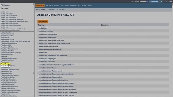Open bucket.core.persistence in packages table
The width and height of the screenshot is (173, 97).
pos(48,37)
